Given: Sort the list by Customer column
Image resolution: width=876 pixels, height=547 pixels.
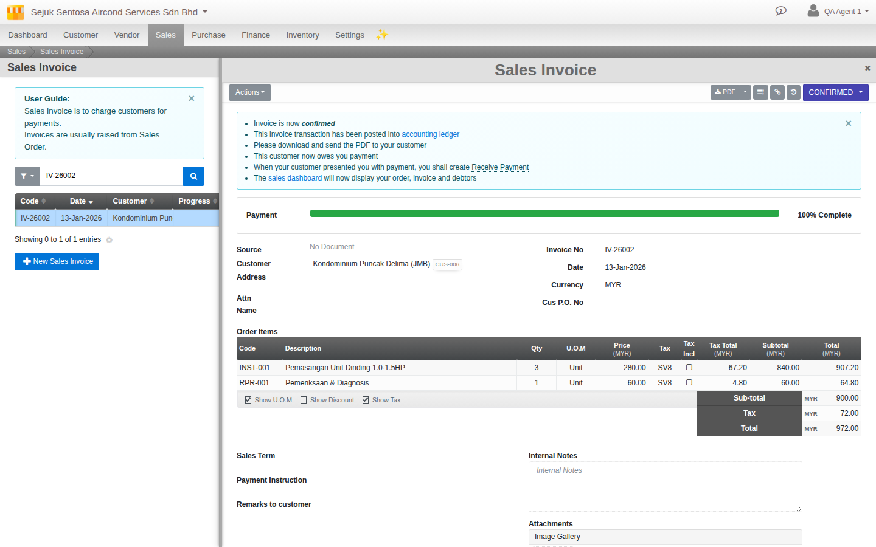Looking at the screenshot, I should tap(140, 201).
